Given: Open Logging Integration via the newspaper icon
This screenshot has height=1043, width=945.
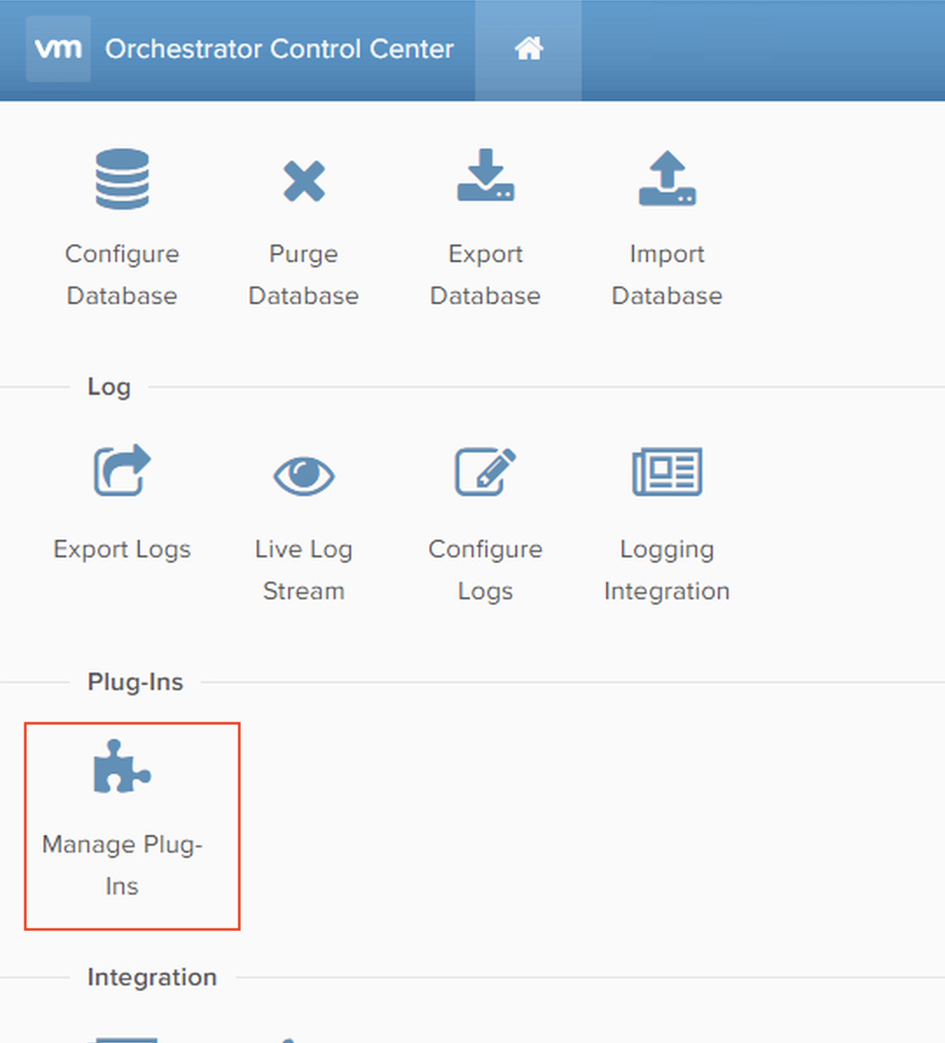Looking at the screenshot, I should pos(667,471).
